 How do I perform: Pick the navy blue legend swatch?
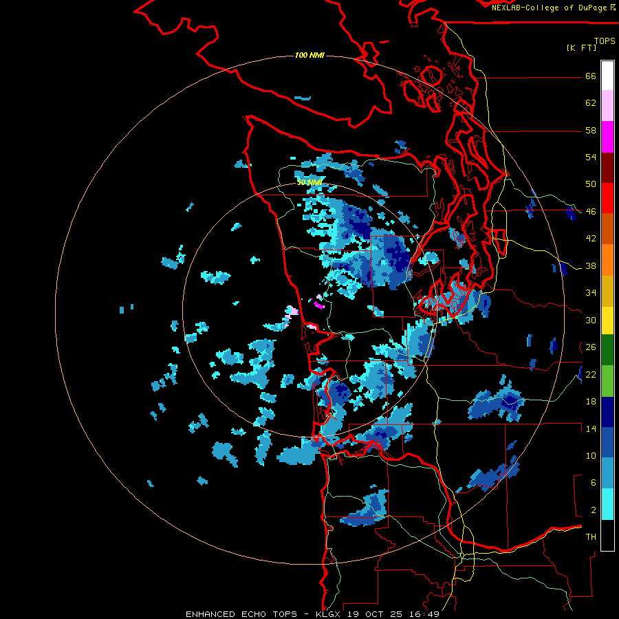pyautogui.click(x=607, y=412)
